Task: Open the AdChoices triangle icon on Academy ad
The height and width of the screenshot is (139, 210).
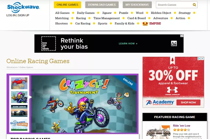Action: point(199,58)
